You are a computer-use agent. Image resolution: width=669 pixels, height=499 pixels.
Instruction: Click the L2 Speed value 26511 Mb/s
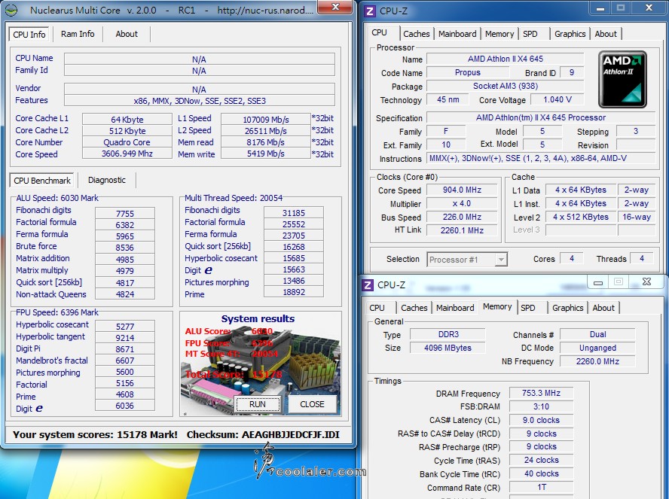(x=266, y=131)
